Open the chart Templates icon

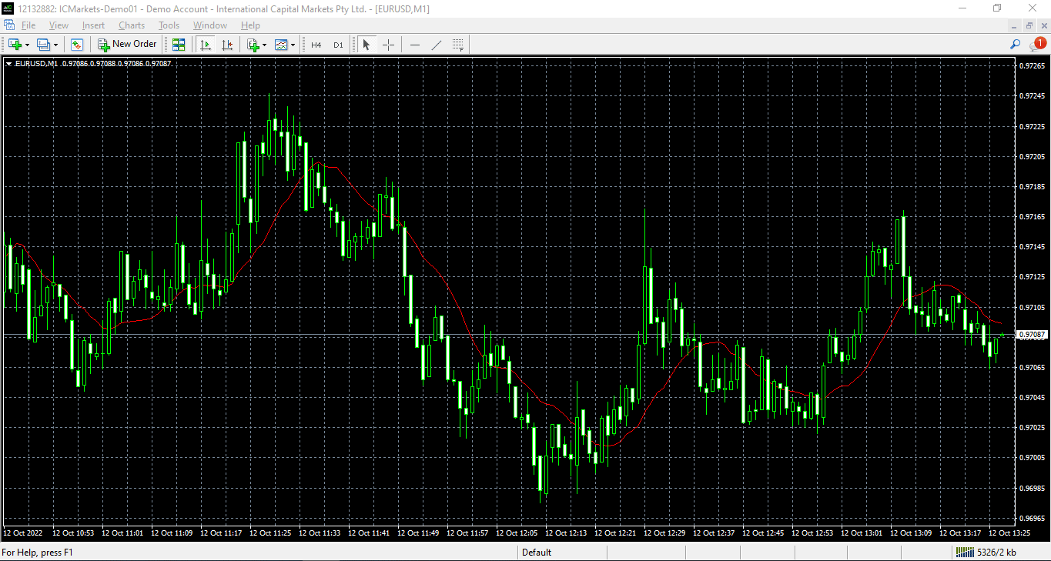pyautogui.click(x=281, y=45)
